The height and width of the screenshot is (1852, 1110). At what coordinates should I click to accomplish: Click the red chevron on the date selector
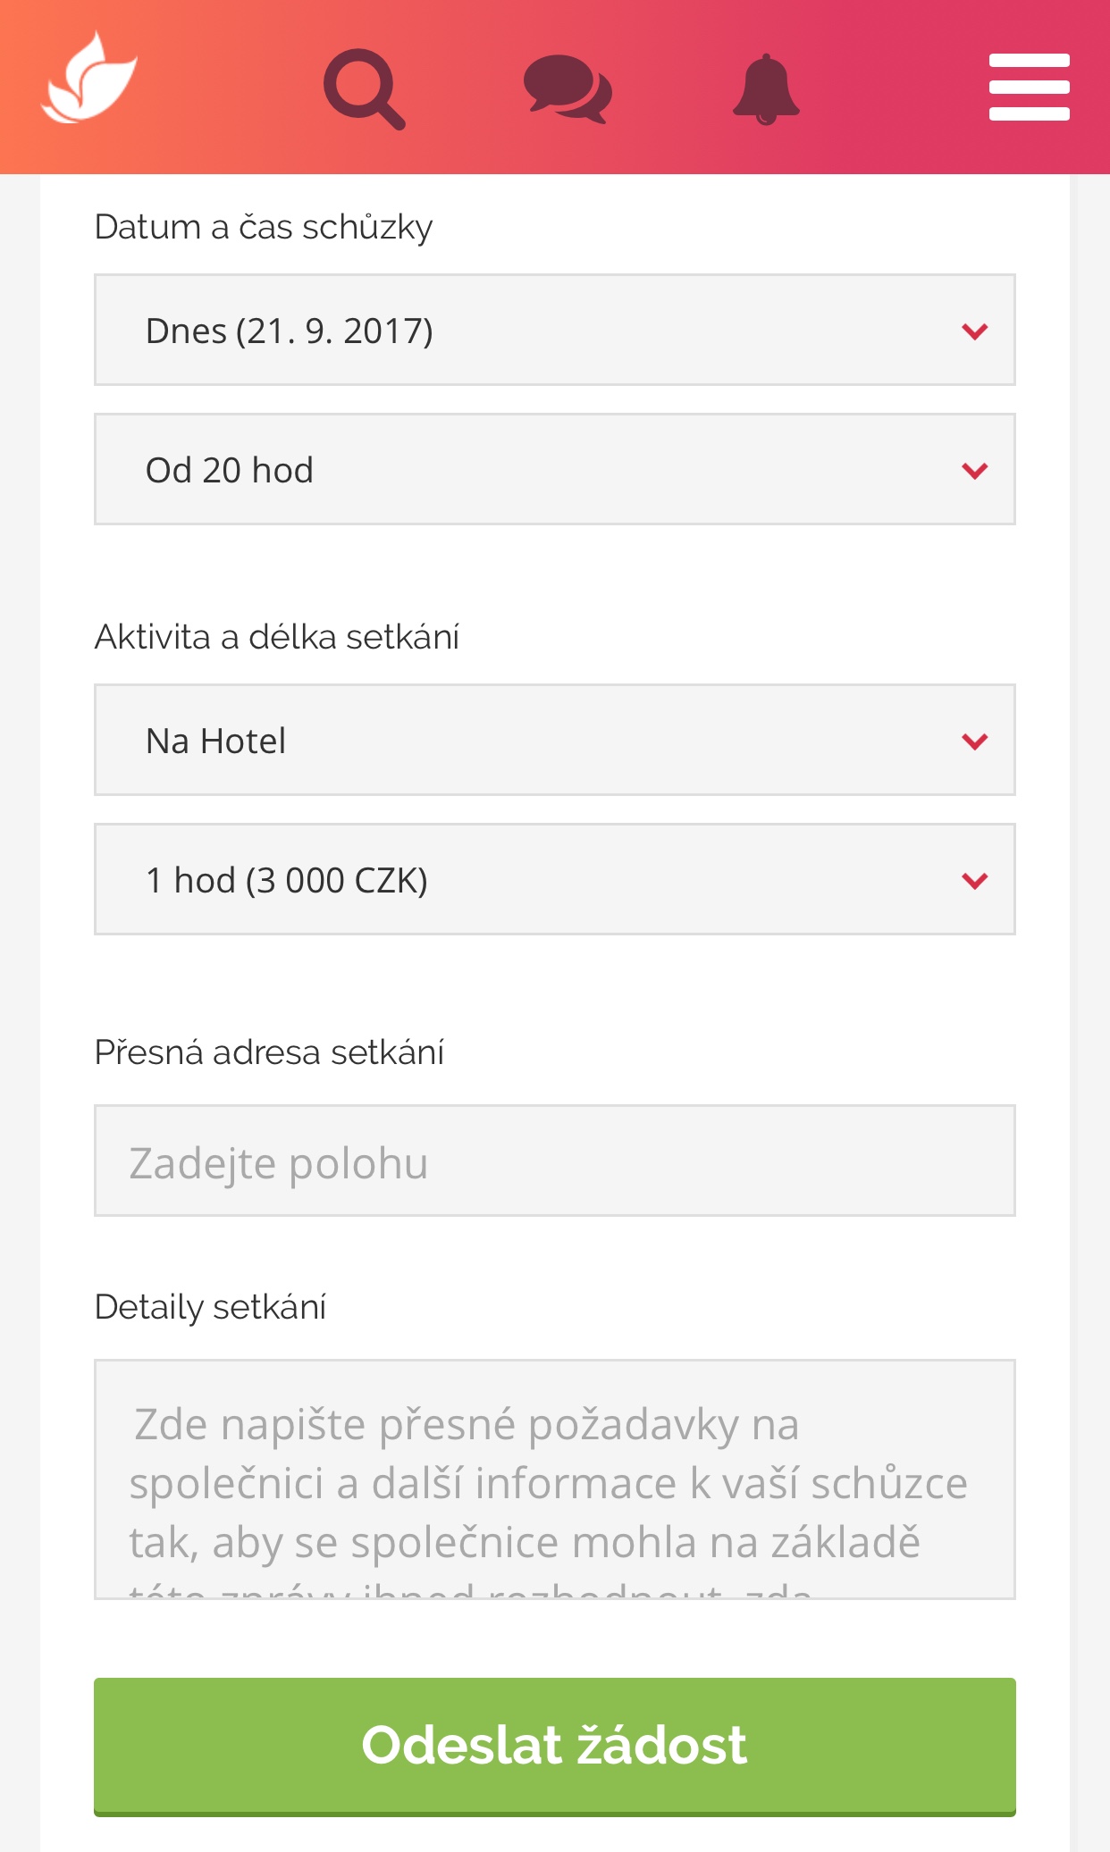pos(974,331)
